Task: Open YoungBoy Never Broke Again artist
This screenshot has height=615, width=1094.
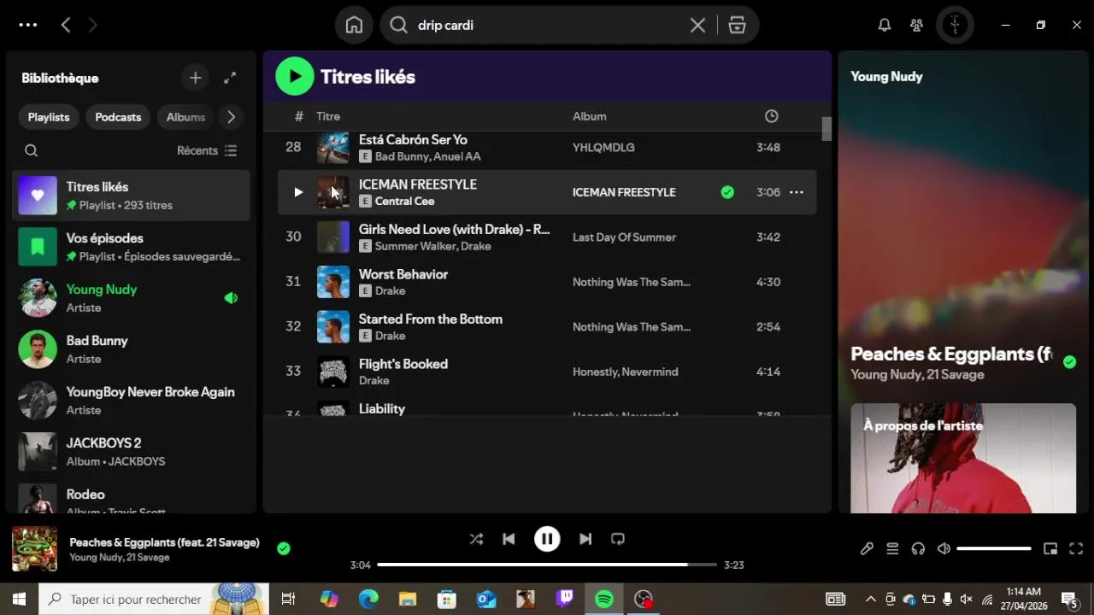Action: pos(131,401)
